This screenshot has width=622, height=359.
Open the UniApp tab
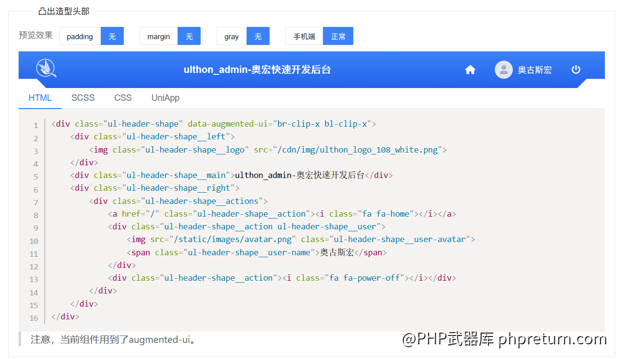coord(165,98)
